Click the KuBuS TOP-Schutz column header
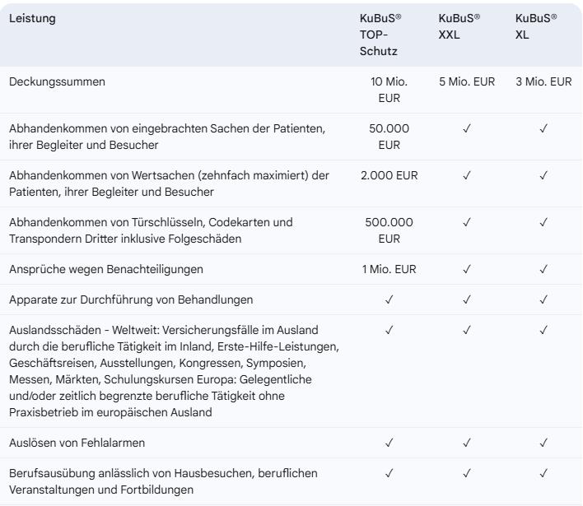This screenshot has height=506, width=583. click(380, 35)
